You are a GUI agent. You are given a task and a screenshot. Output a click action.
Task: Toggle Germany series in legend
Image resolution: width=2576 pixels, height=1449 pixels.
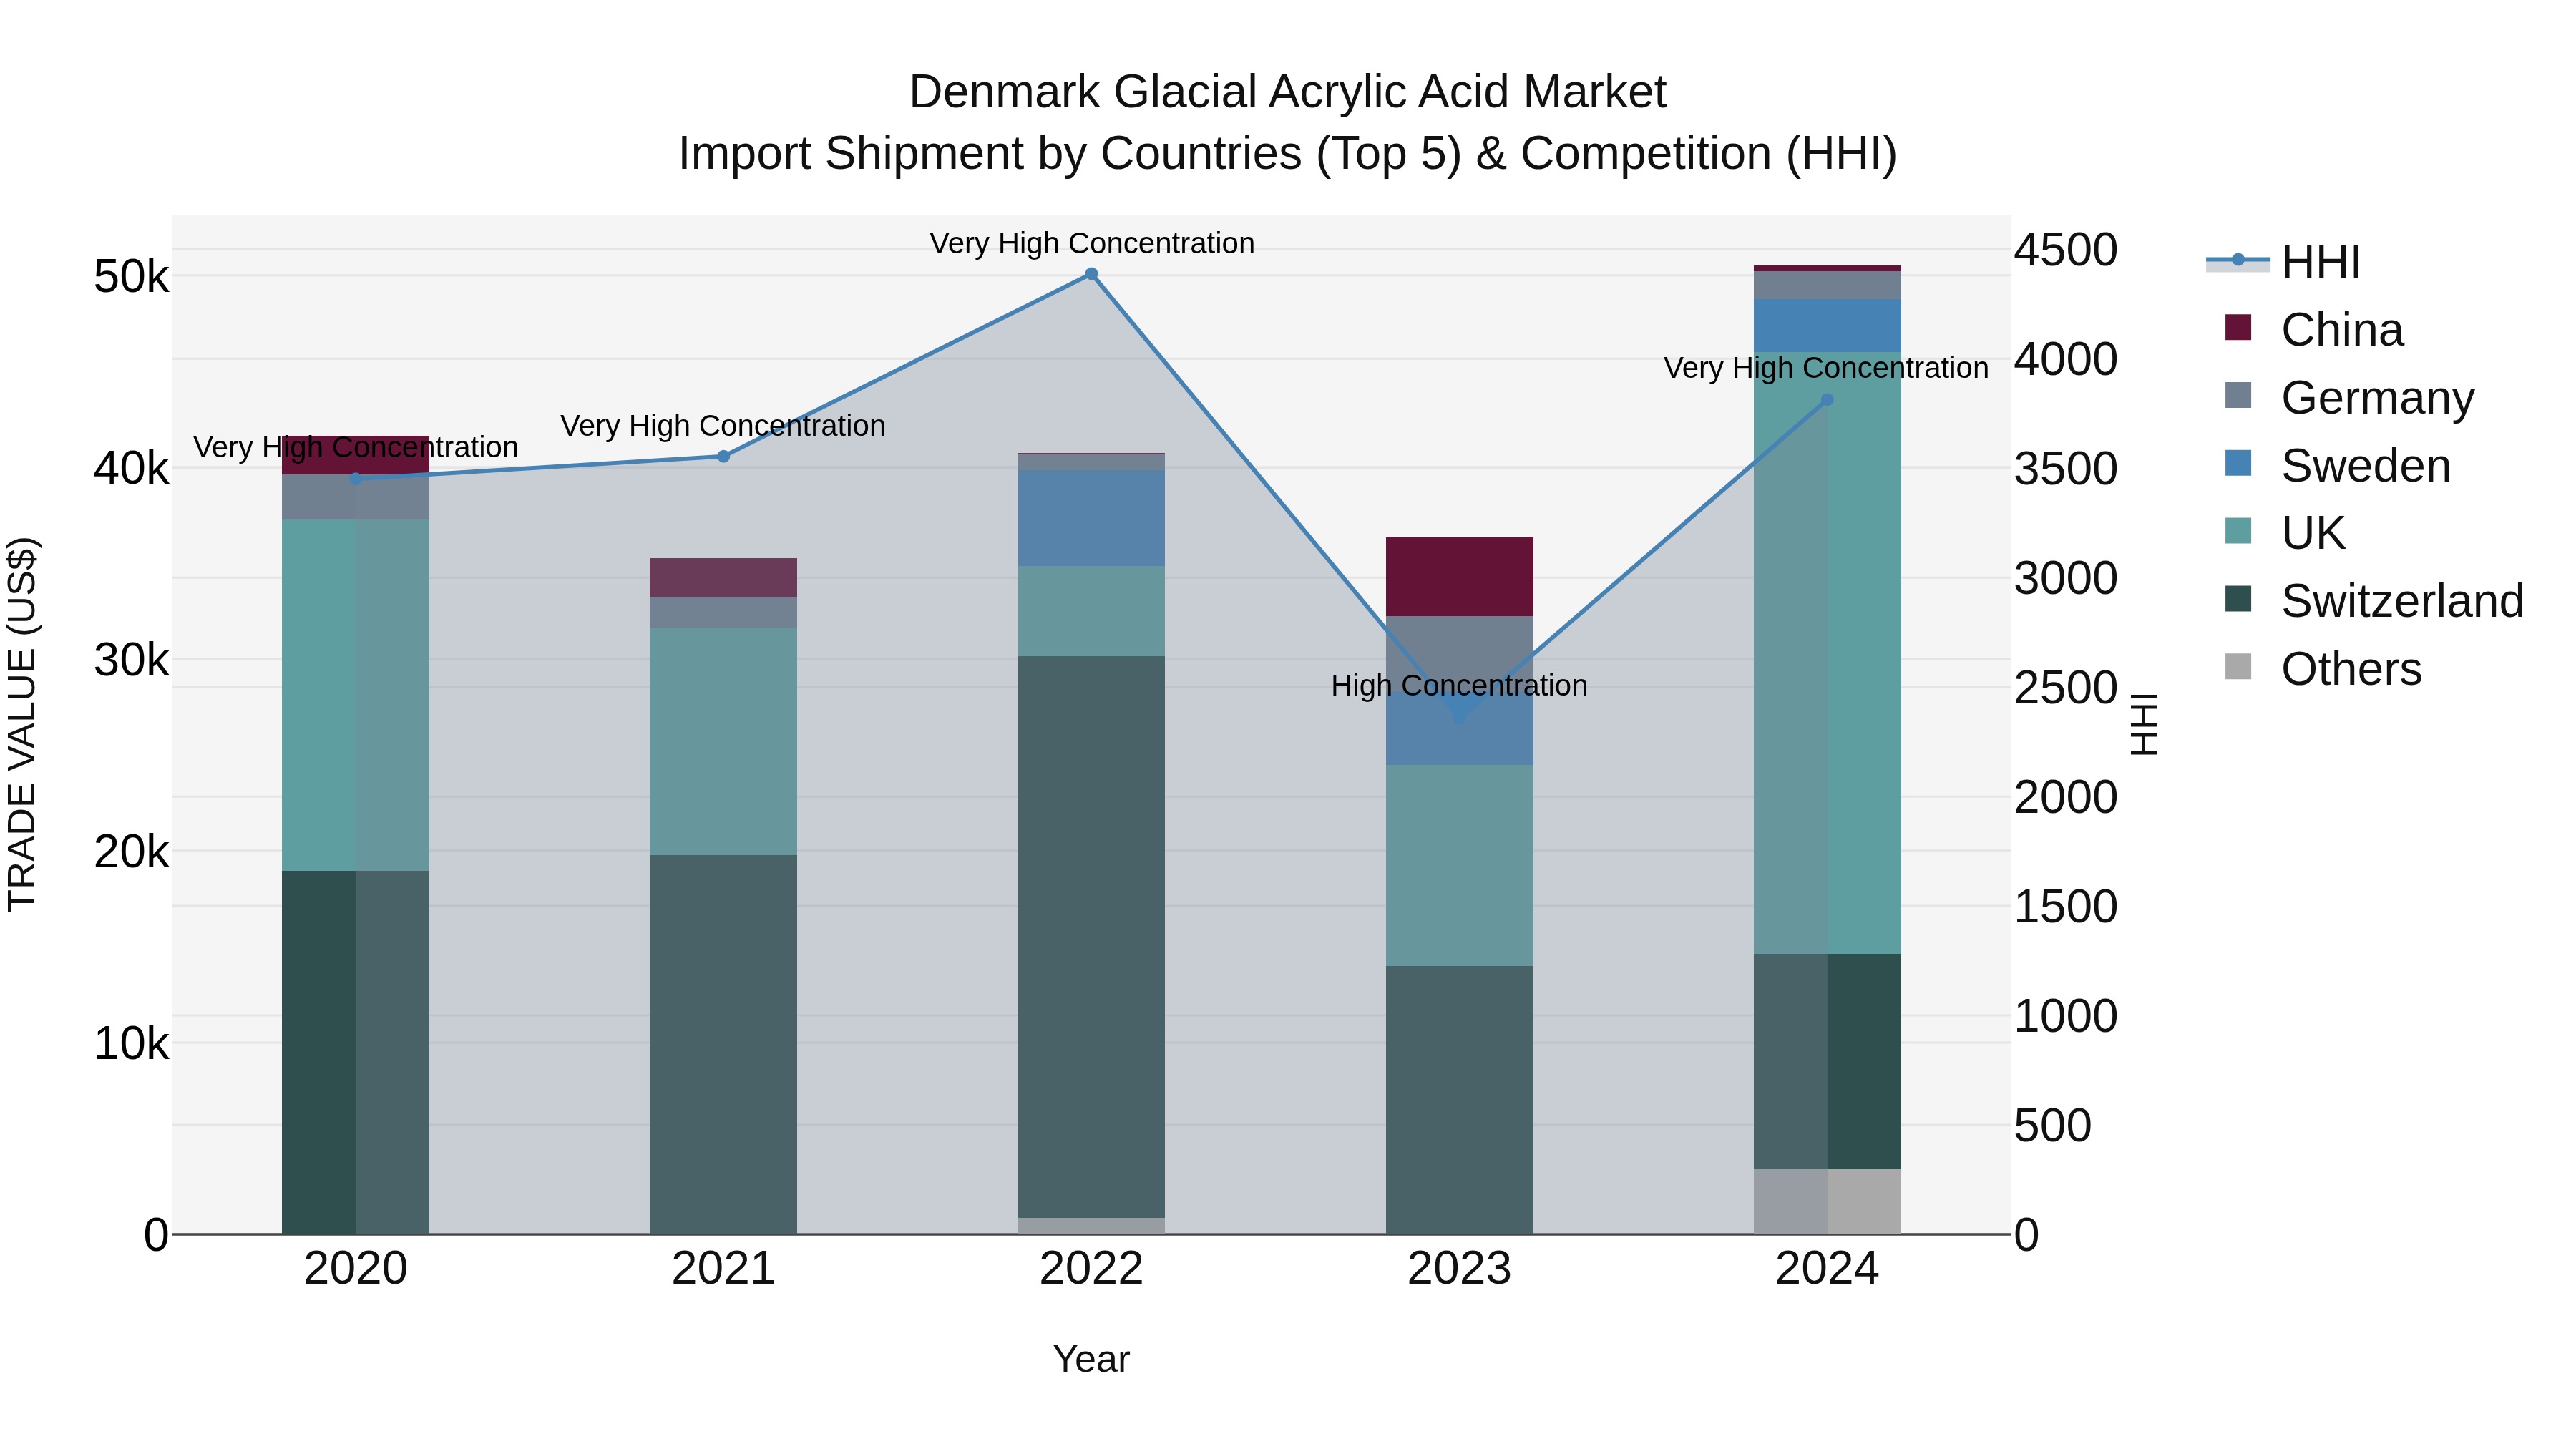coord(2349,397)
